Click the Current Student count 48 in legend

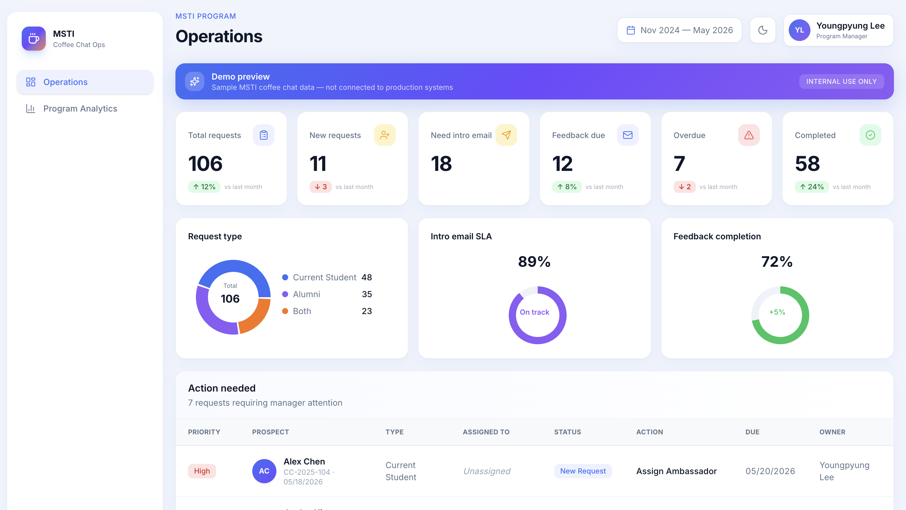[366, 277]
